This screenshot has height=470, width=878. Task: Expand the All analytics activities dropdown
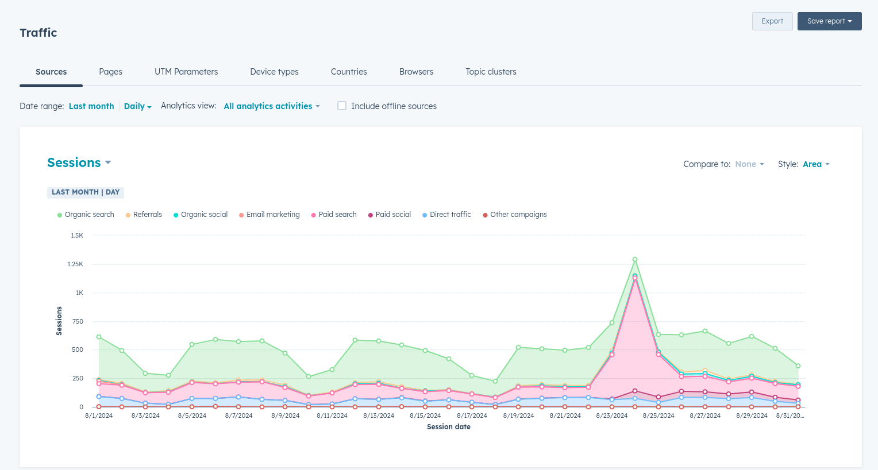272,106
